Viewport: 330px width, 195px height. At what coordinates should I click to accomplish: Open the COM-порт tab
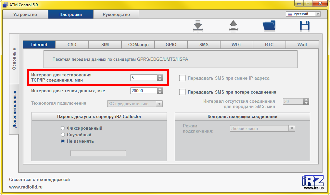[x=138, y=45]
